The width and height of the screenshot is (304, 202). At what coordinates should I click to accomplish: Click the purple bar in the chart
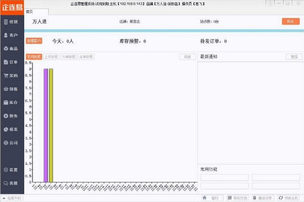pos(46,126)
